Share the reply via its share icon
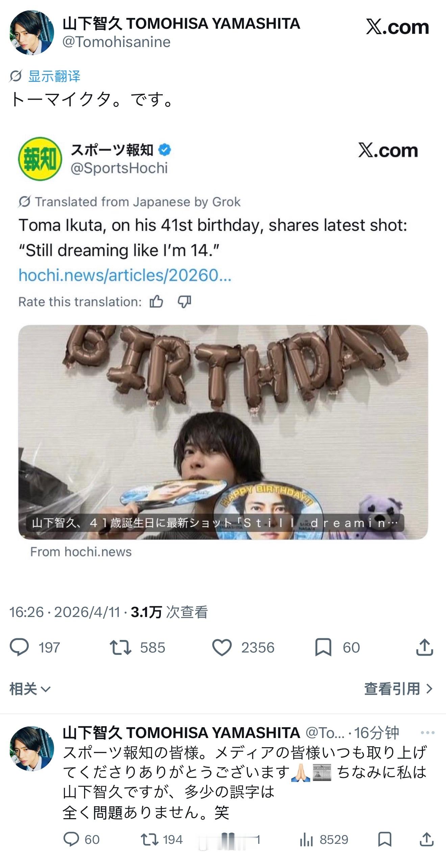This screenshot has width=446, height=855. pos(426,839)
